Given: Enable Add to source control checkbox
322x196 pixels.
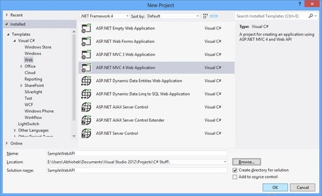Looking at the screenshot, I should (235, 177).
